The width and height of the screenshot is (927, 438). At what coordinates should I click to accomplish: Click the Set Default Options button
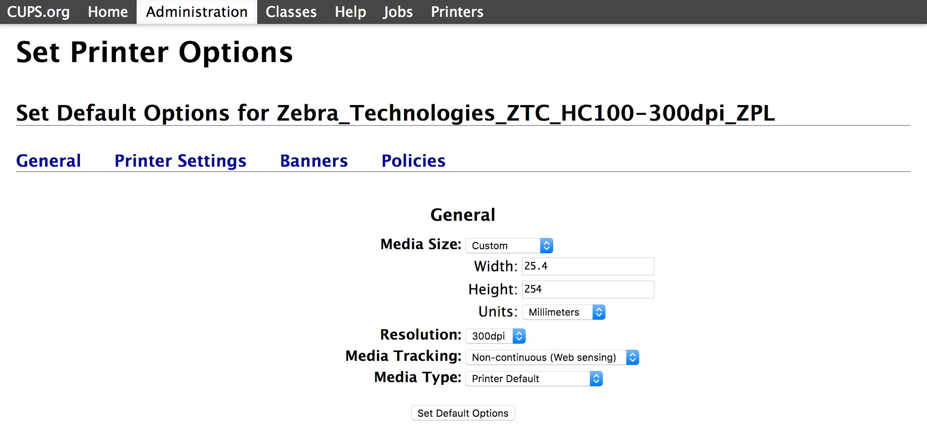click(463, 413)
